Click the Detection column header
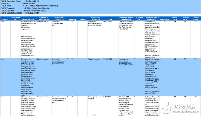The width and height of the screenshot is (201, 116). point(165,20)
